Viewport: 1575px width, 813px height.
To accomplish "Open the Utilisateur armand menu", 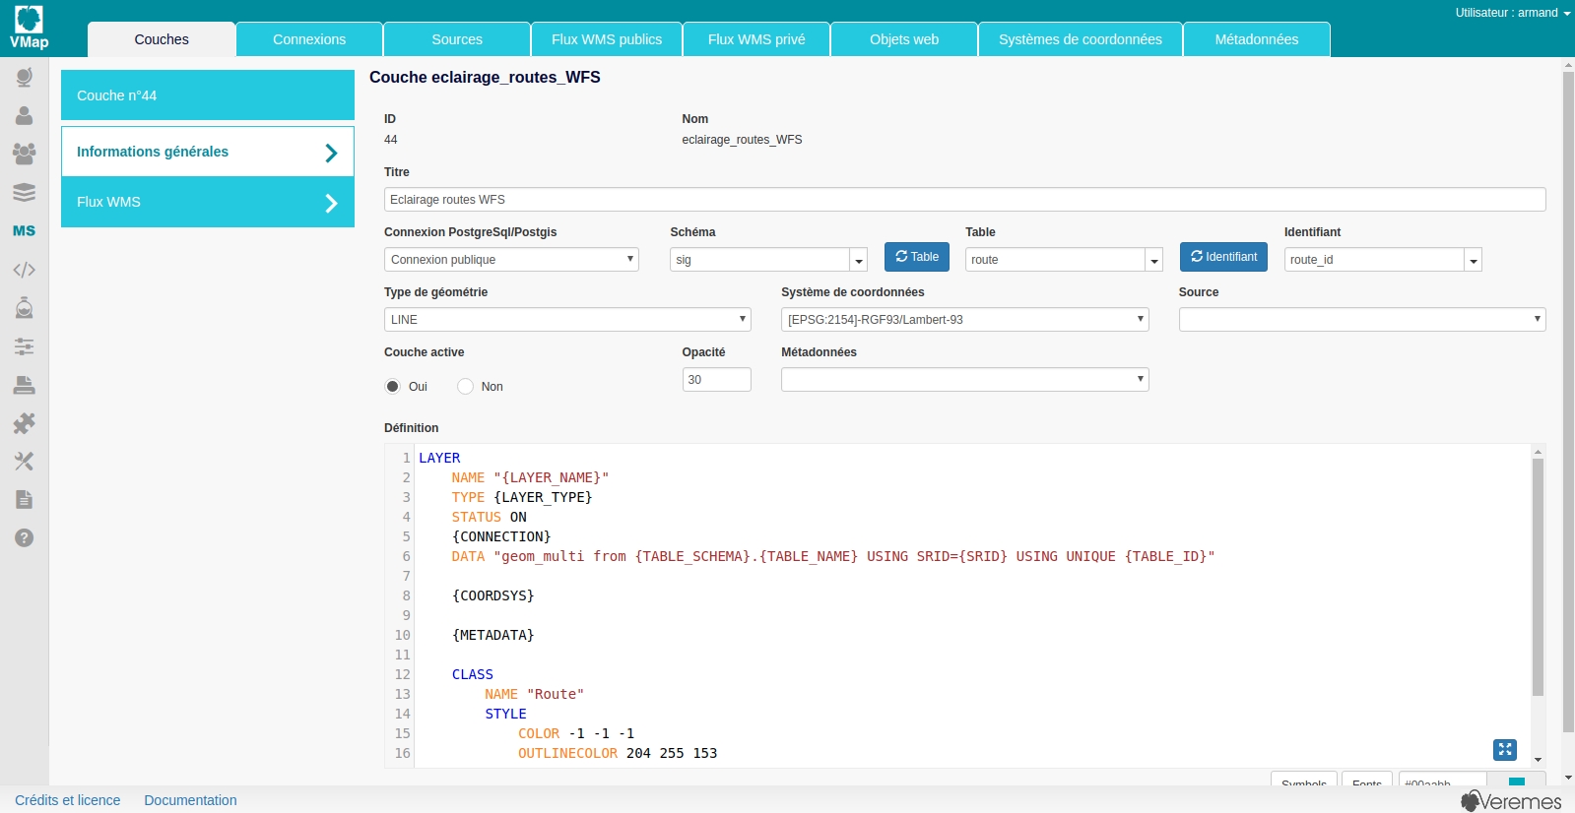I will [x=1513, y=13].
